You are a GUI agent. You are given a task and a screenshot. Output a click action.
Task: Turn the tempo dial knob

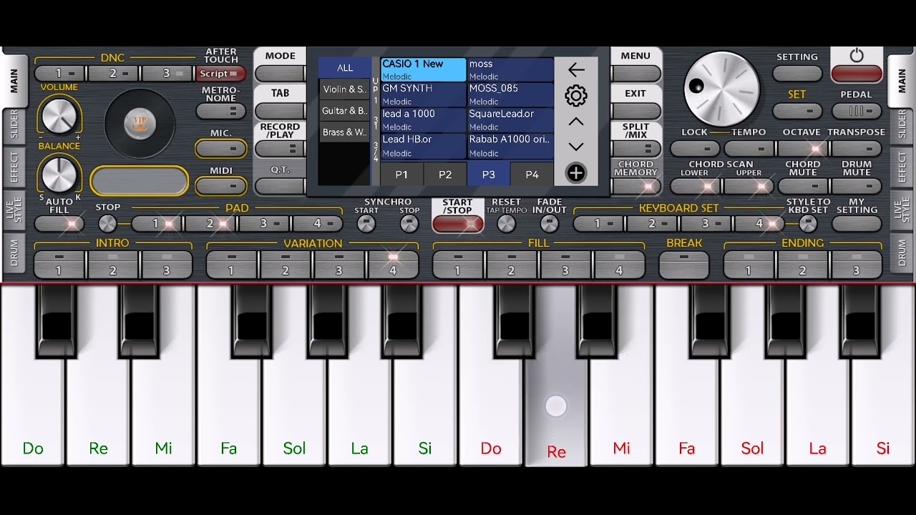721,89
